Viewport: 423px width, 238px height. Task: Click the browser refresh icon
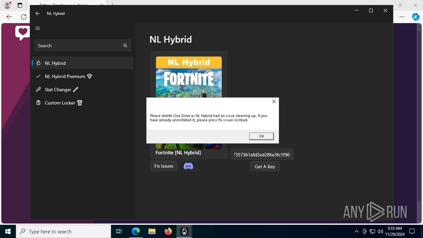click(x=24, y=17)
